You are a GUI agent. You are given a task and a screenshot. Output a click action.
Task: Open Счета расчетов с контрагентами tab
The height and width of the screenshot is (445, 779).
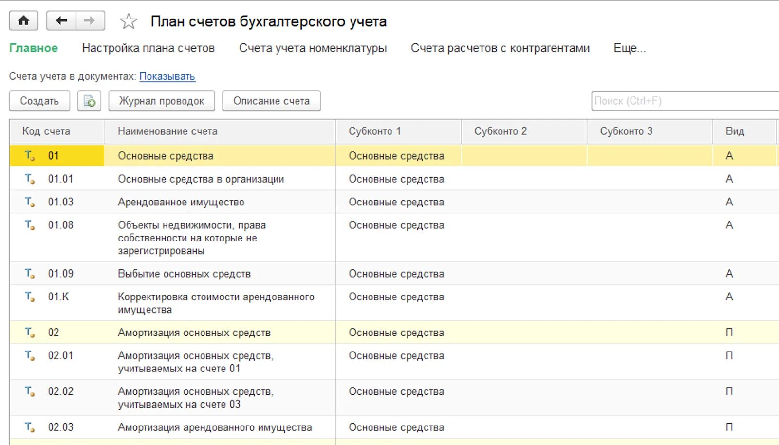click(500, 48)
